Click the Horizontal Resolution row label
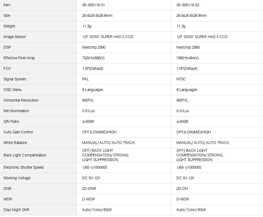263x217 pixels. 21,100
